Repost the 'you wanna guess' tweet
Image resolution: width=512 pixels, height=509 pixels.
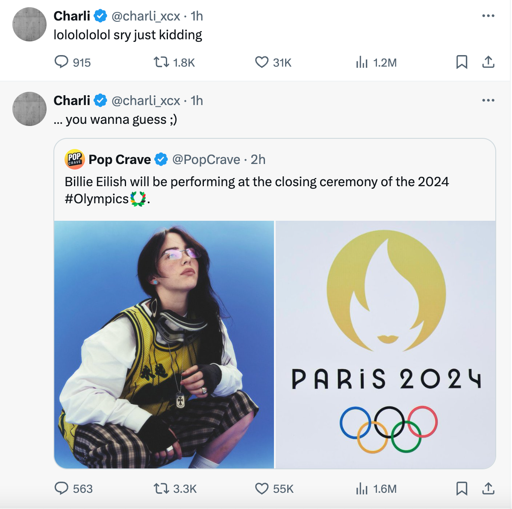click(161, 488)
